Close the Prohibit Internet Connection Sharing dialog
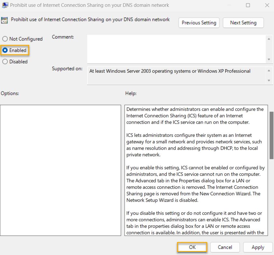274x255 pixels. tap(267, 5)
